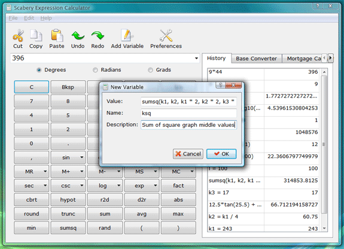Viewport: 344px width, 249px height.
Task: Click History scrollbar down arrow
Action: pos(324,229)
